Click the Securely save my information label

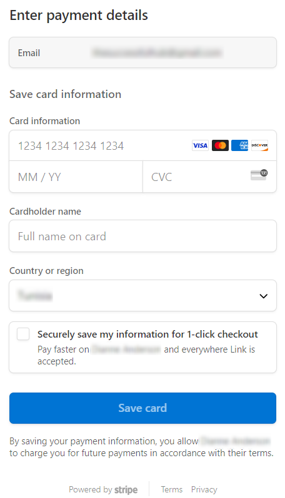click(x=147, y=334)
